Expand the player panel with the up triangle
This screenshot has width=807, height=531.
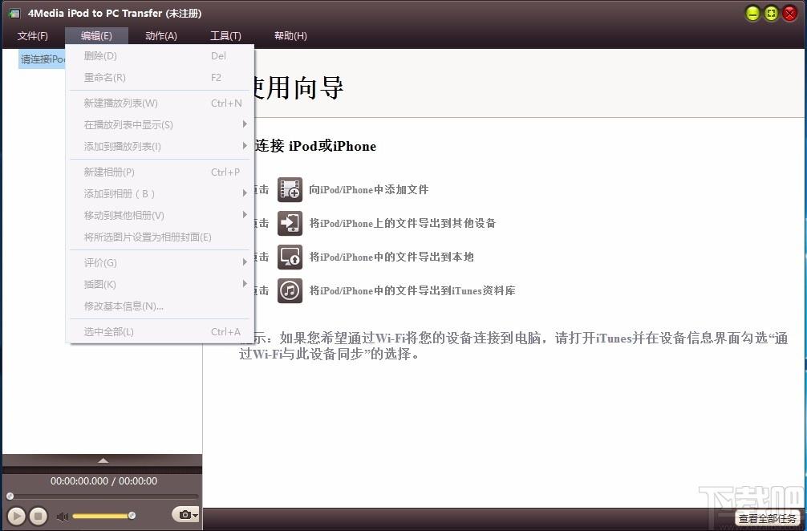click(103, 460)
